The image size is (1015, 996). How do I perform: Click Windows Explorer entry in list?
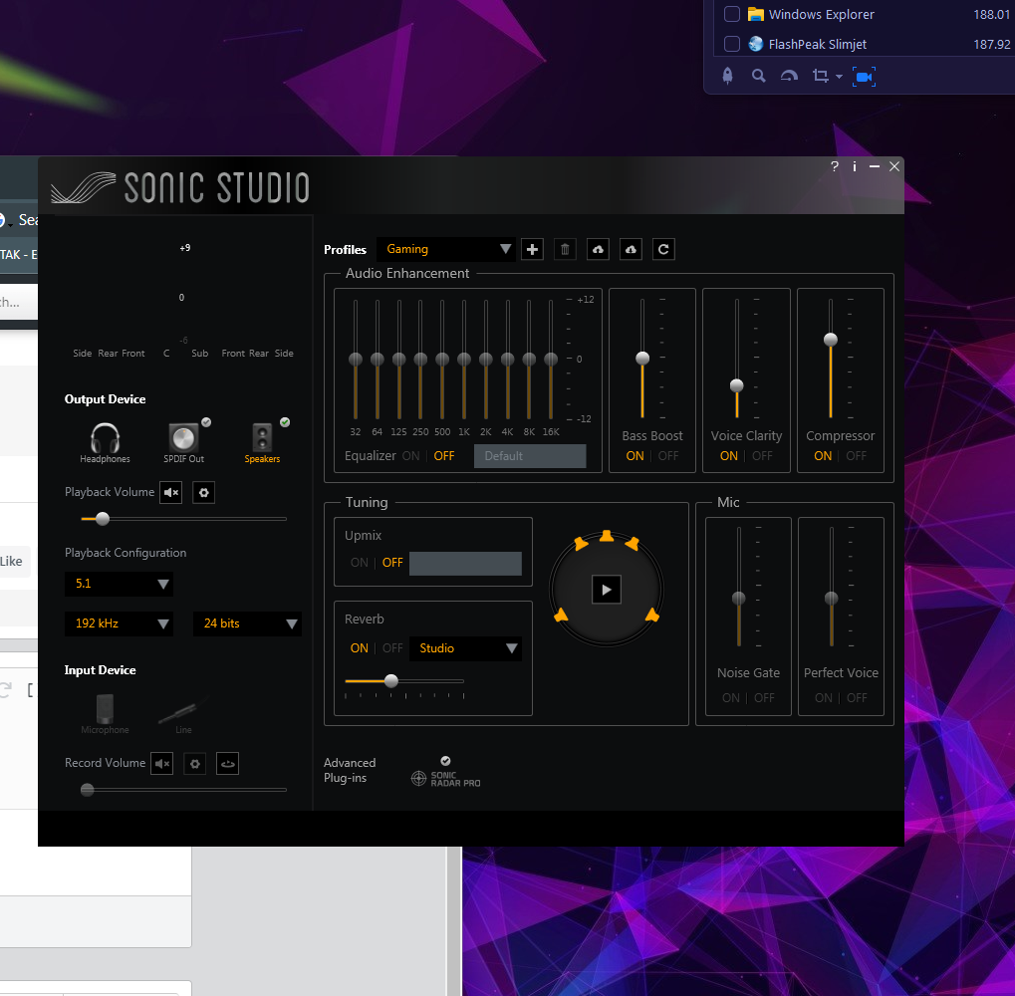click(x=821, y=14)
